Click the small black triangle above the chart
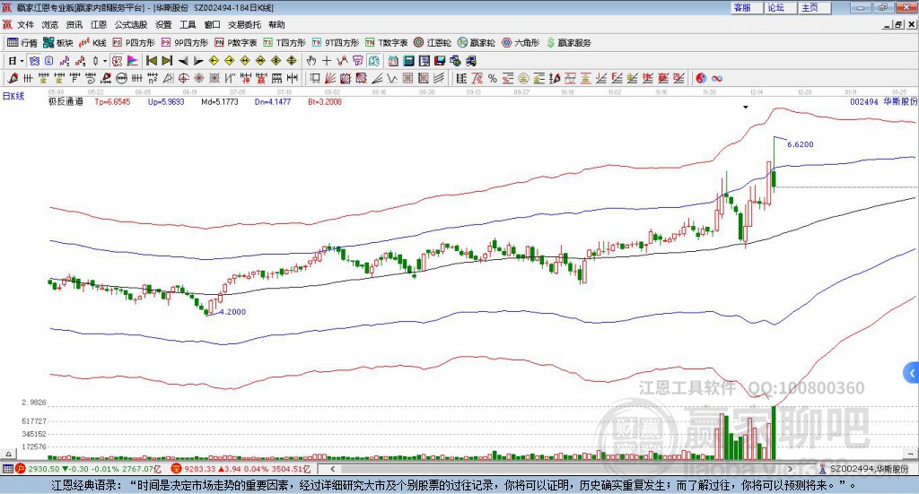919x494 pixels. pos(745,107)
